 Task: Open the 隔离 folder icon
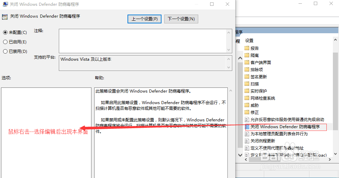pyautogui.click(x=247, y=55)
